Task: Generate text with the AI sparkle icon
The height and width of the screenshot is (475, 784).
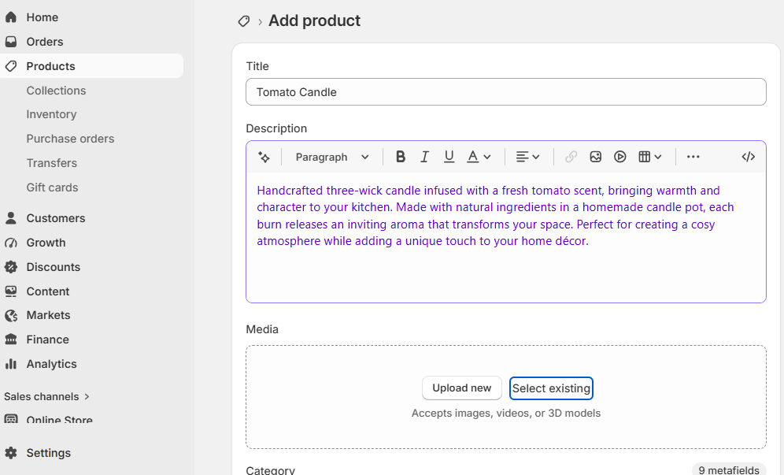Action: (264, 158)
